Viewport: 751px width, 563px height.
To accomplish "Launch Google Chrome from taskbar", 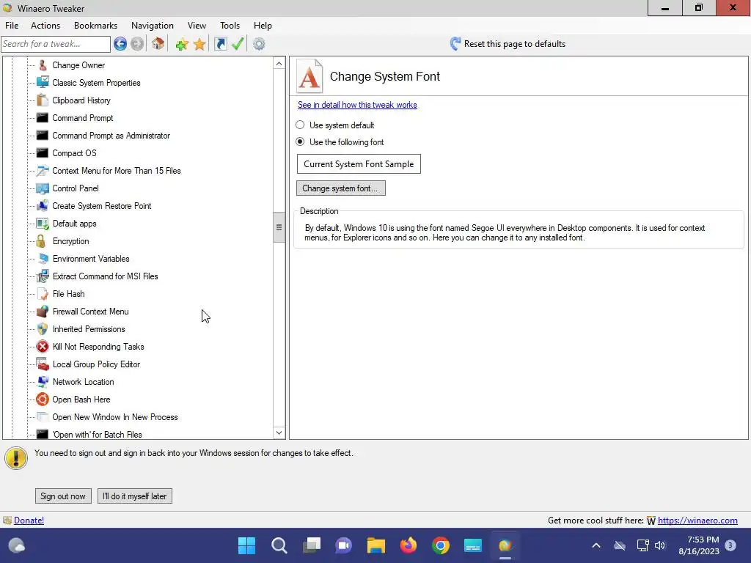I will click(440, 545).
